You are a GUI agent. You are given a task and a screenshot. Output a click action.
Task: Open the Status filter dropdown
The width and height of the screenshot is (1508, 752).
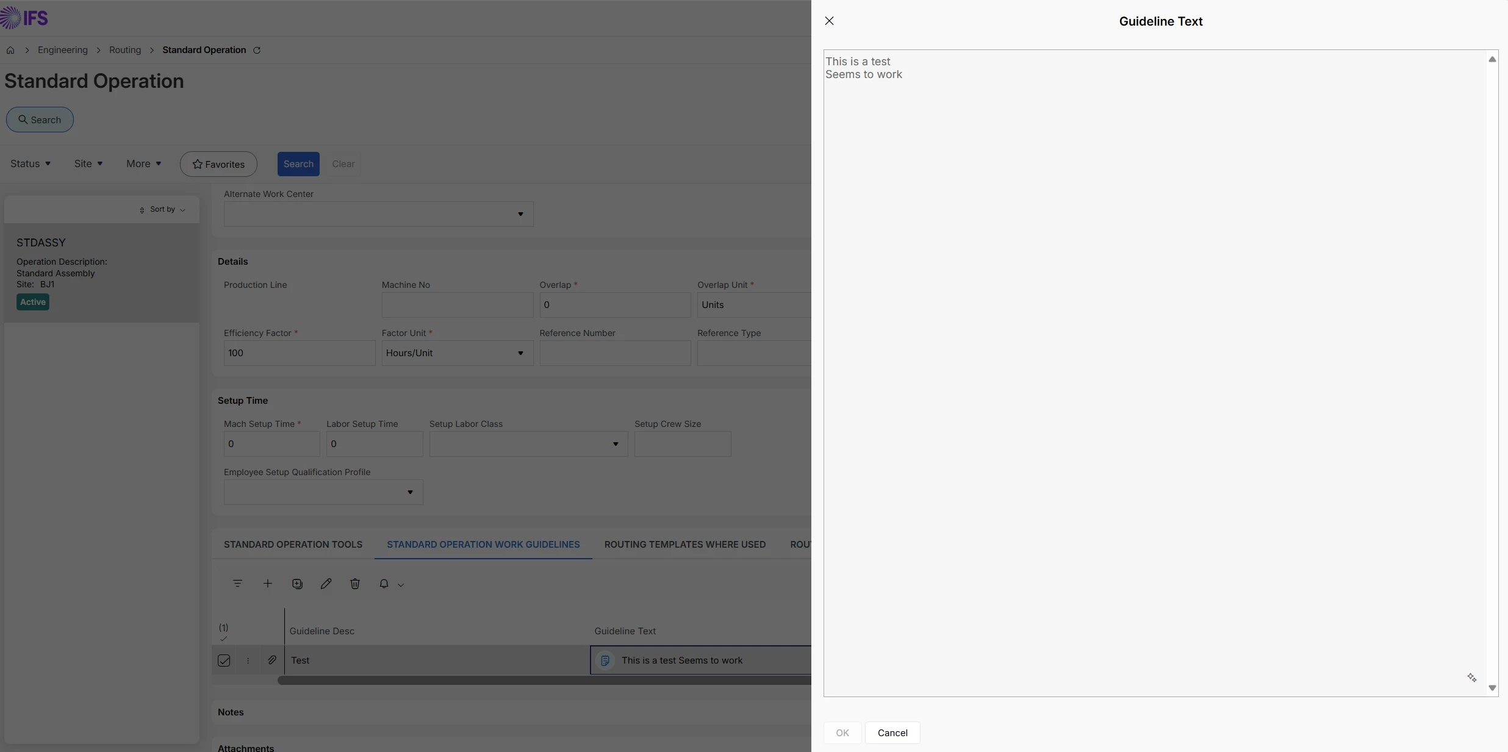31,163
